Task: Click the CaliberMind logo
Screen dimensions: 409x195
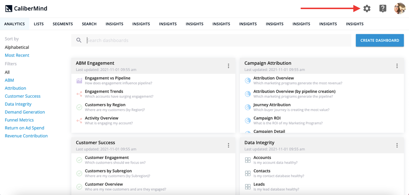Action: [x=26, y=9]
